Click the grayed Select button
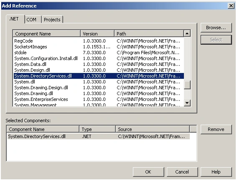 216,40
